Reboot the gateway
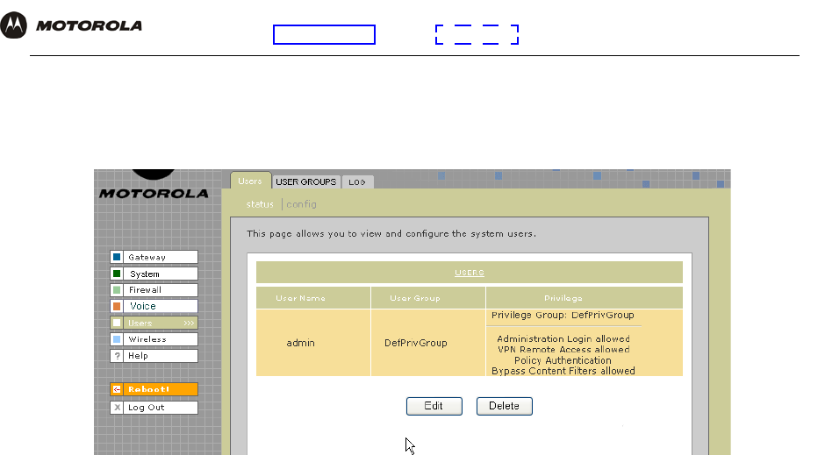 (x=154, y=389)
